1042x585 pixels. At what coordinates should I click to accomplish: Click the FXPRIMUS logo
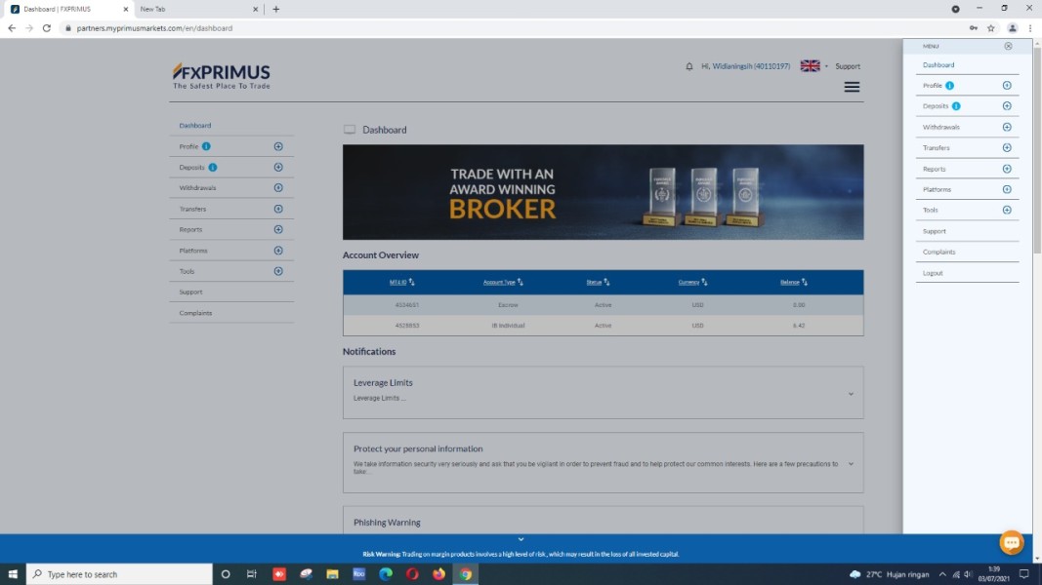[x=222, y=76]
